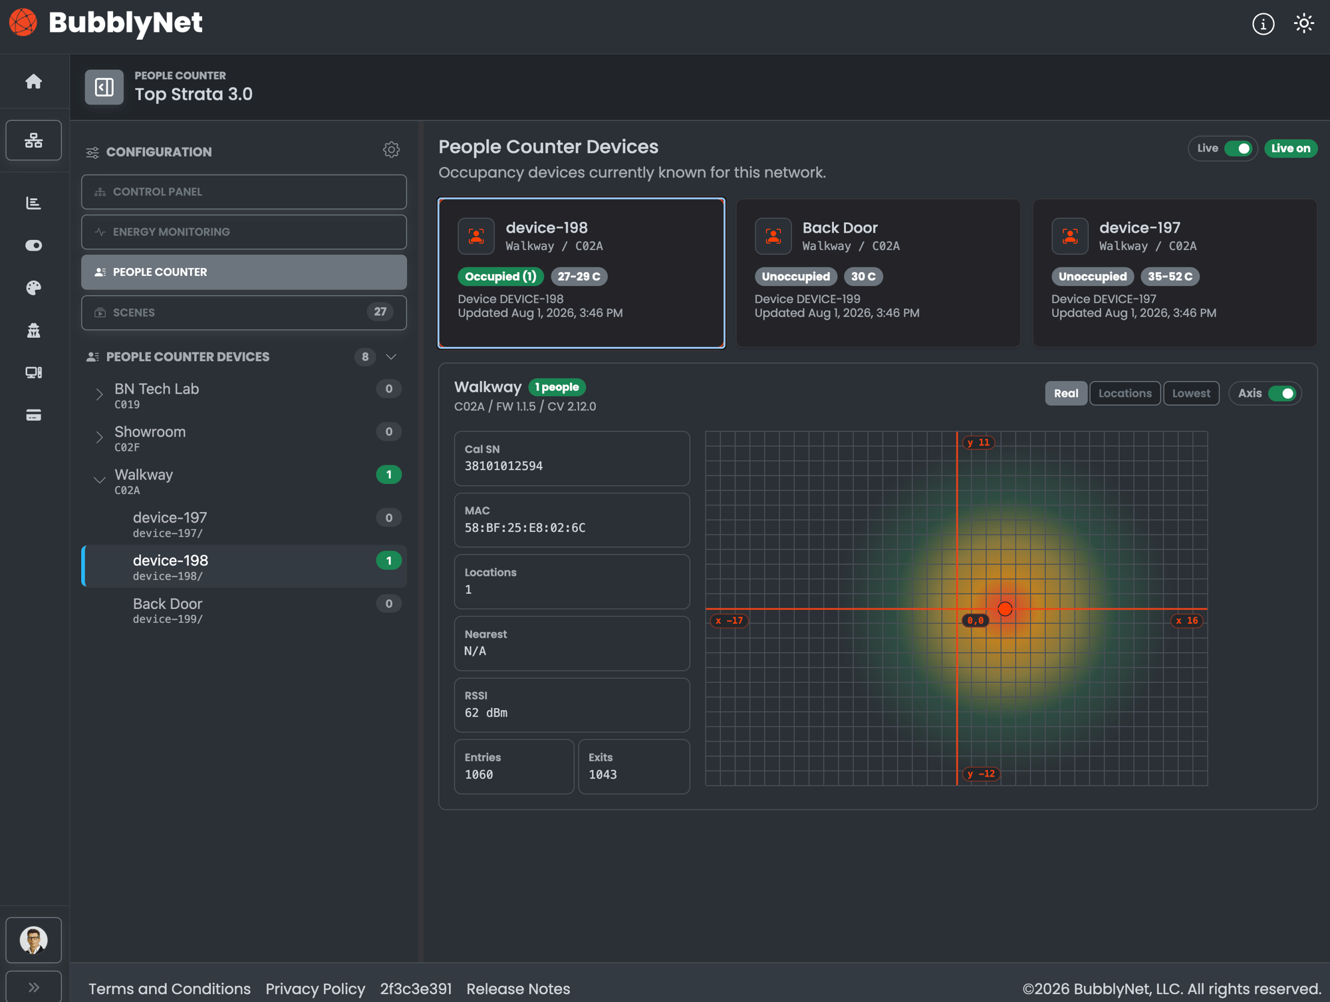Click the y 11 axis label
1330x1002 pixels.
point(978,442)
